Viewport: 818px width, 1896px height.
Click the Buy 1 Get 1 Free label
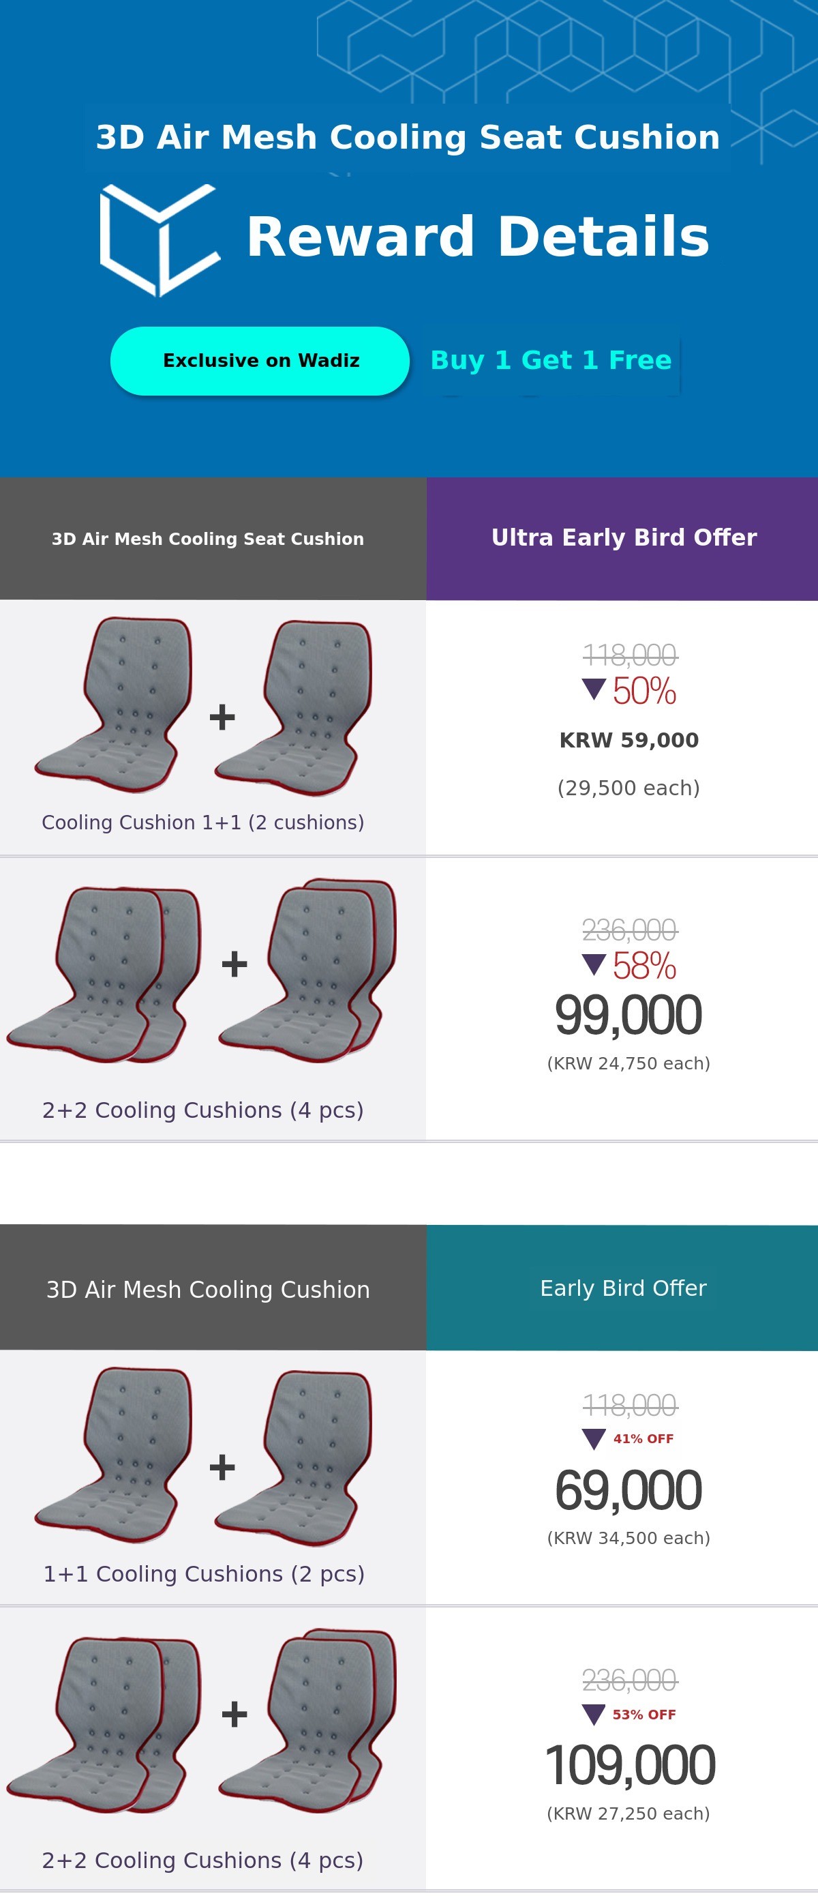pos(550,360)
